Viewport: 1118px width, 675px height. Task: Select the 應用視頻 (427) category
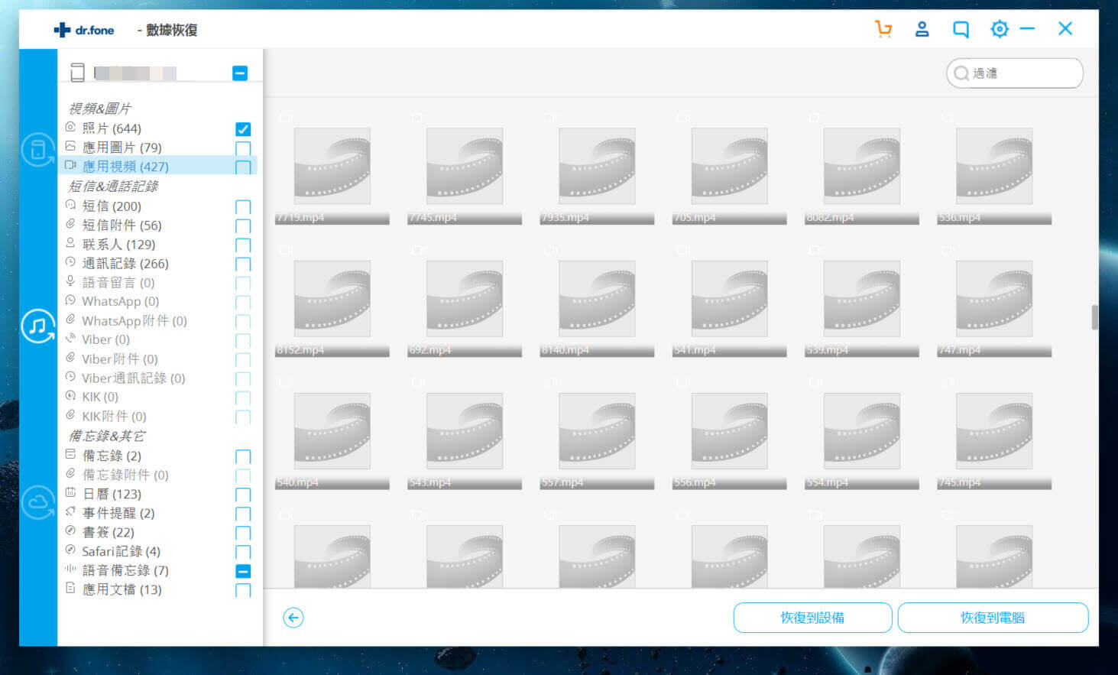point(125,167)
